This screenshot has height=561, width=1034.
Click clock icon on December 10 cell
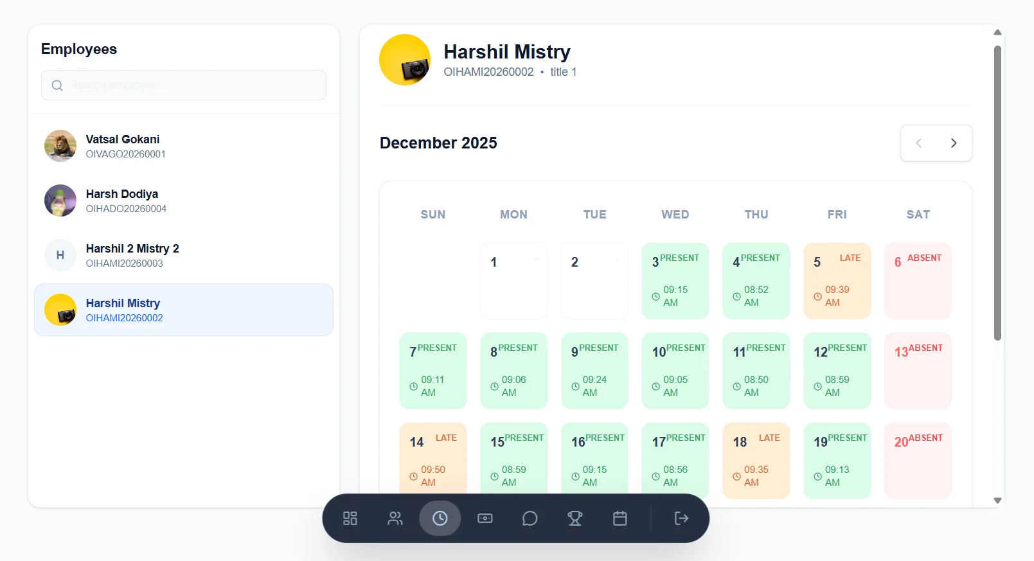point(655,387)
